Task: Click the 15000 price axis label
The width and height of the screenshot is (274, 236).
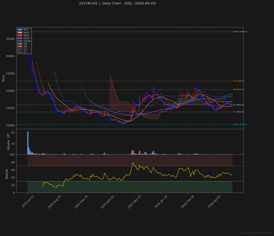Action: [x=10, y=108]
